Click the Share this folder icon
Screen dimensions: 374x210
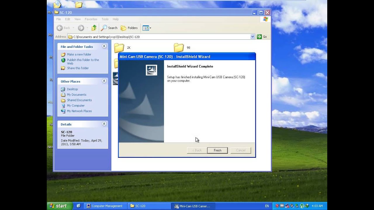click(63, 68)
